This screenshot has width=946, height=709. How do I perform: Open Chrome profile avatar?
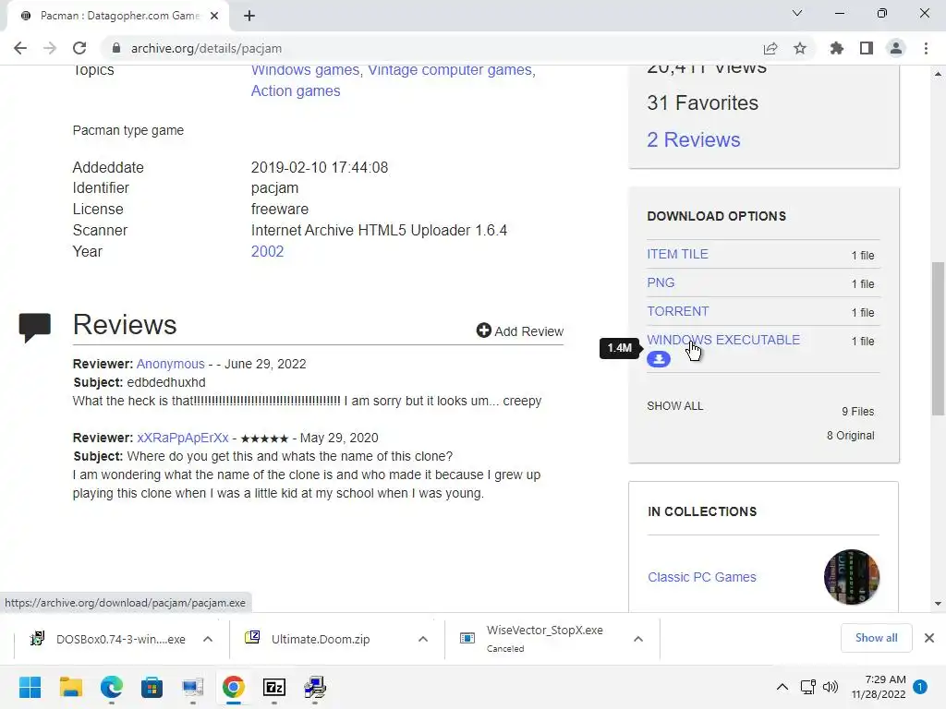(896, 48)
